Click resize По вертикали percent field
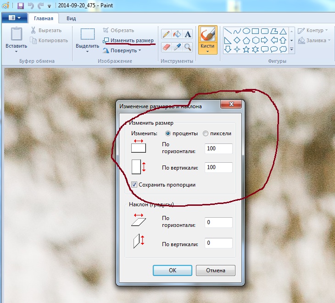This screenshot has height=303, width=335. point(218,167)
